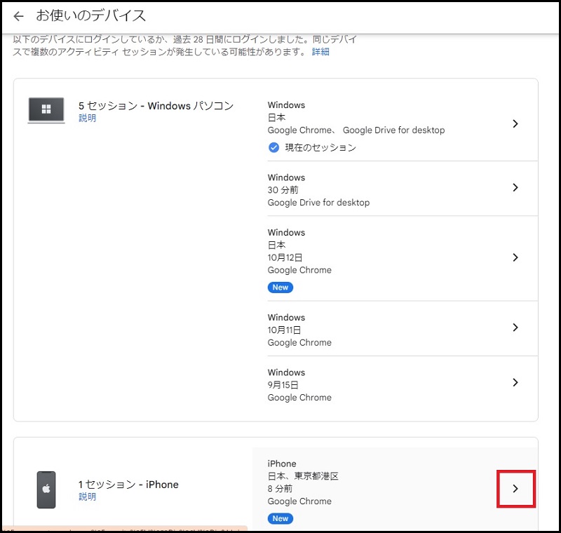Click the 詳細 link in the description
Screen dimensions: 561x533
click(x=320, y=52)
